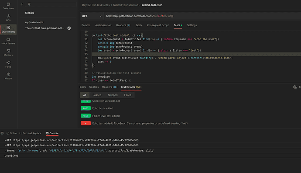
Task: Click code line 76 with pm.expect
Action: [165, 58]
